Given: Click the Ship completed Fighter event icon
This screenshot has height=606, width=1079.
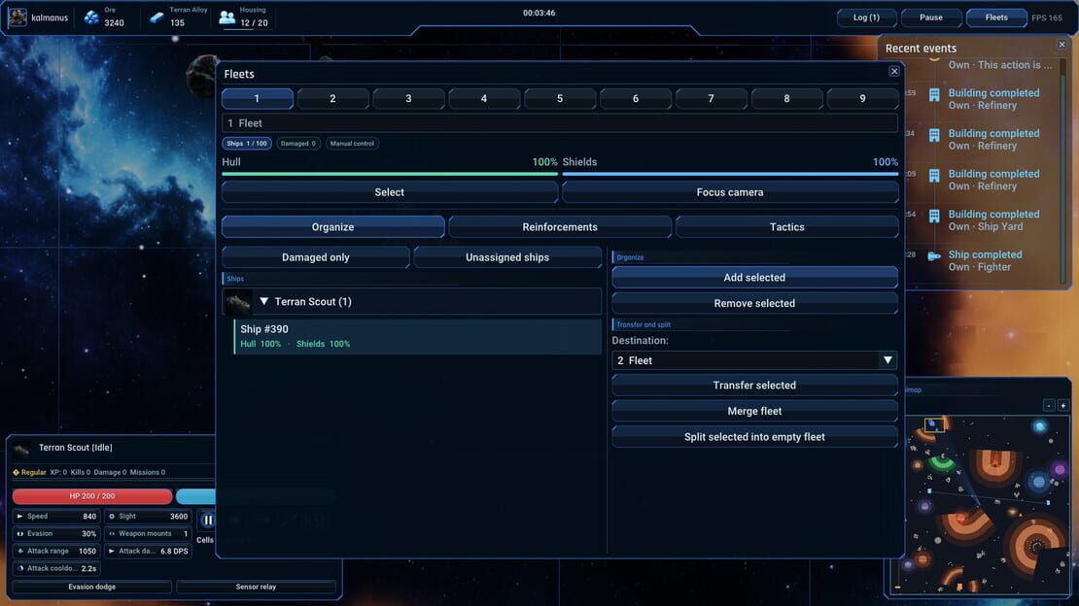Looking at the screenshot, I should click(934, 256).
